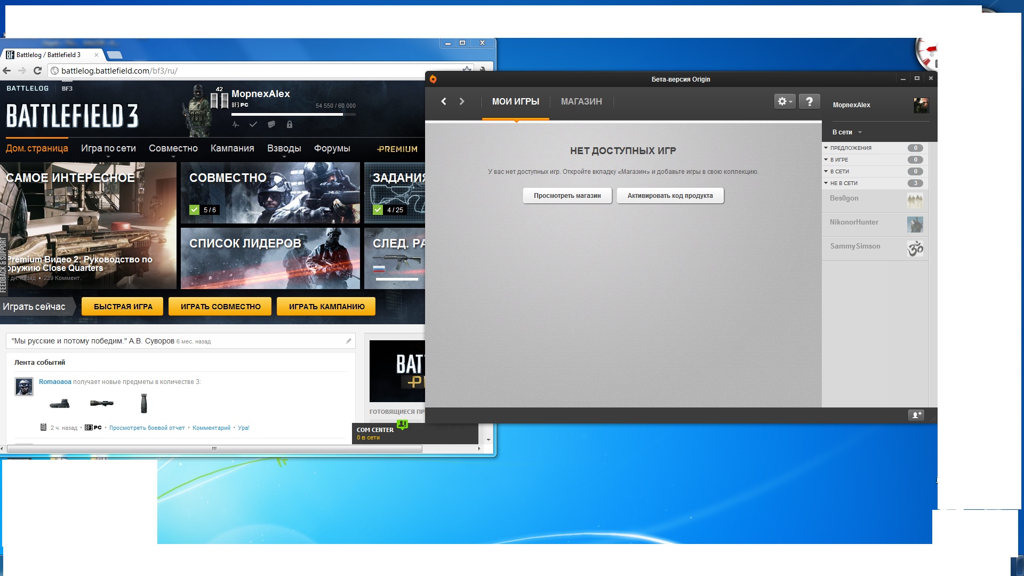Click the green checkbox on the Задания tile

(378, 210)
